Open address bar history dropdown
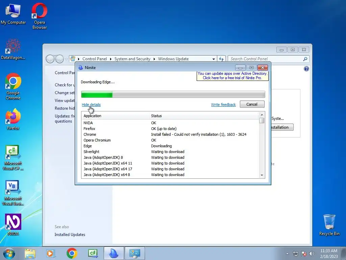 [214, 59]
